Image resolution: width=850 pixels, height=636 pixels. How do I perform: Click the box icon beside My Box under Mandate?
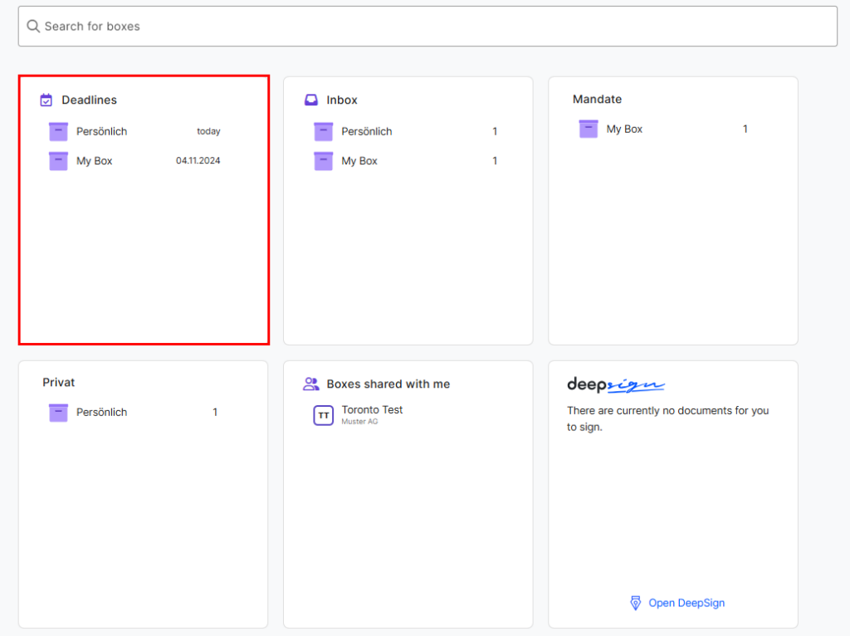pyautogui.click(x=588, y=129)
